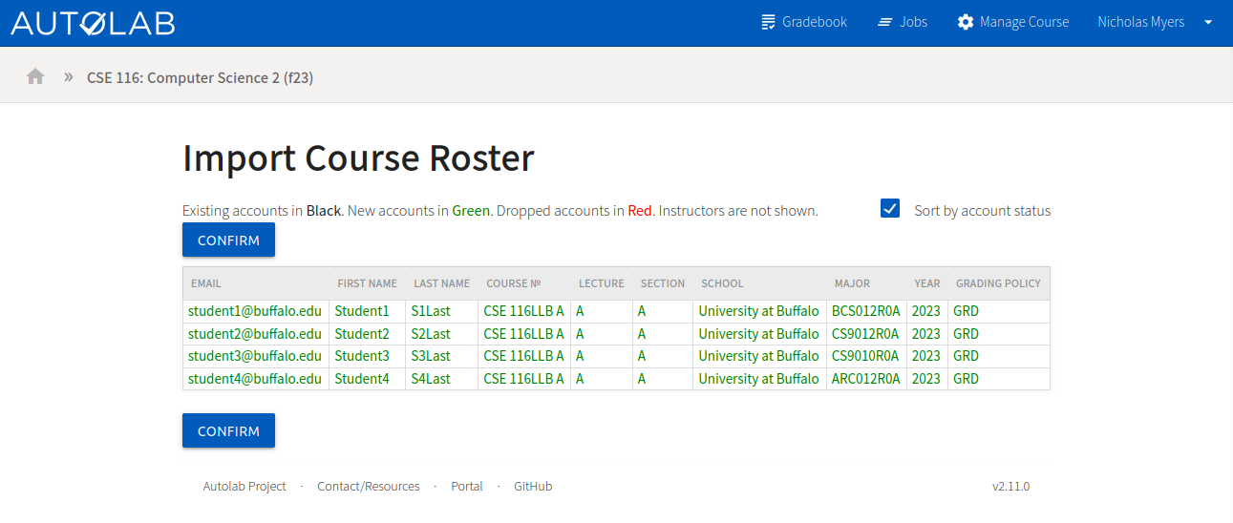Image resolution: width=1233 pixels, height=523 pixels.
Task: Click the Student1 first name cell
Action: click(368, 311)
